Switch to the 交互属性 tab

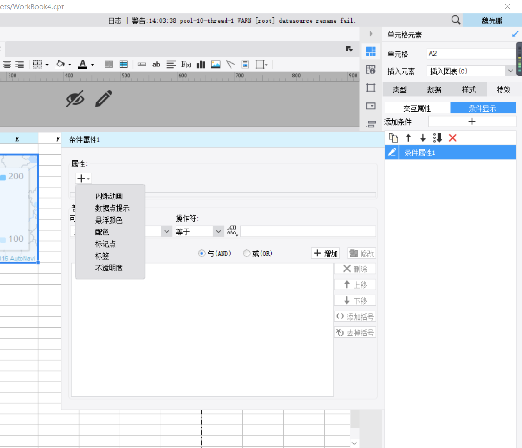(x=417, y=108)
